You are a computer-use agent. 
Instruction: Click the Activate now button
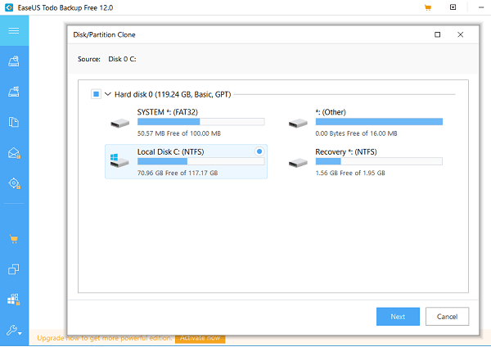[x=200, y=338]
